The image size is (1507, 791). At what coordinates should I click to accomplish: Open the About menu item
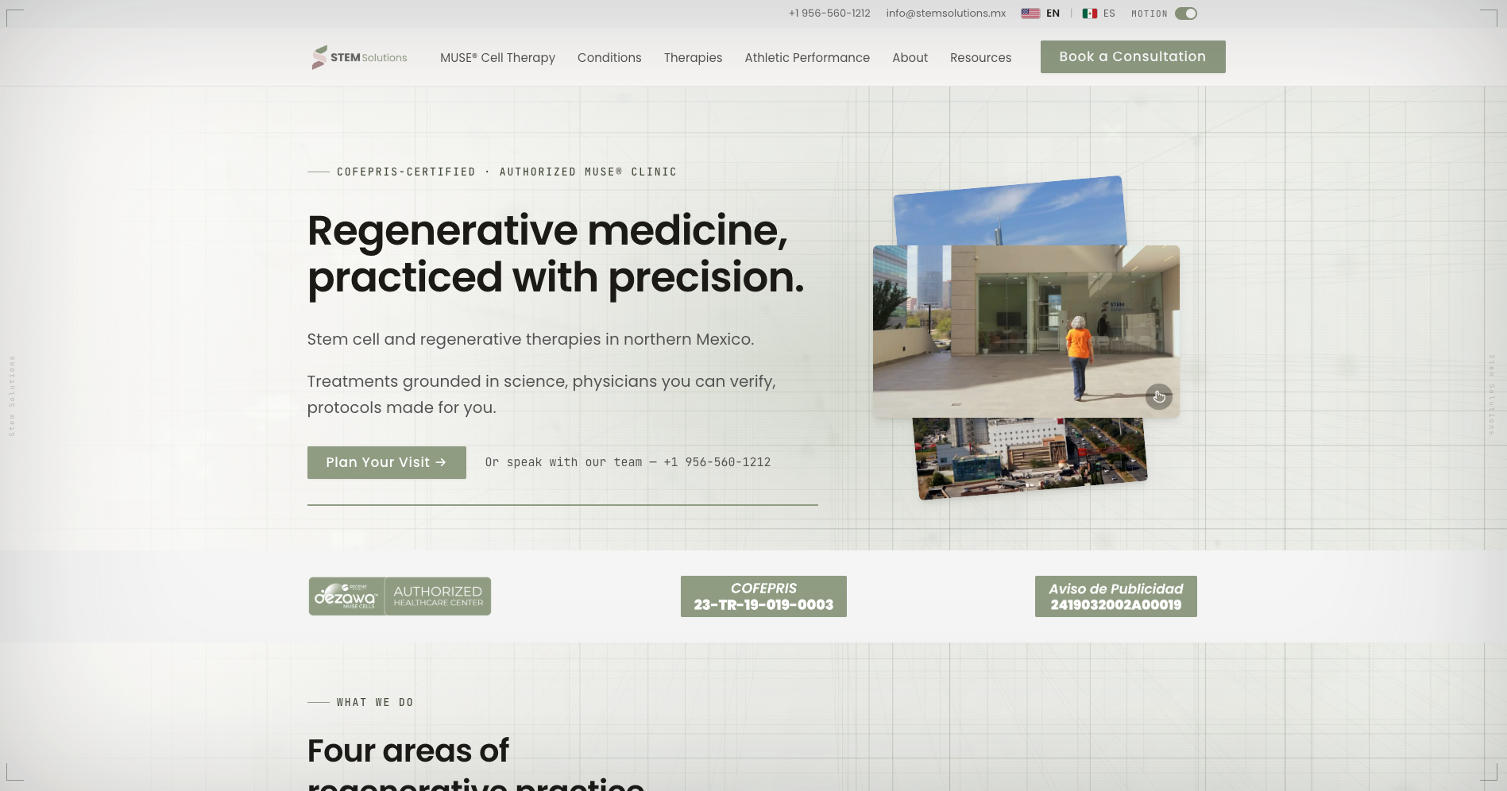910,58
